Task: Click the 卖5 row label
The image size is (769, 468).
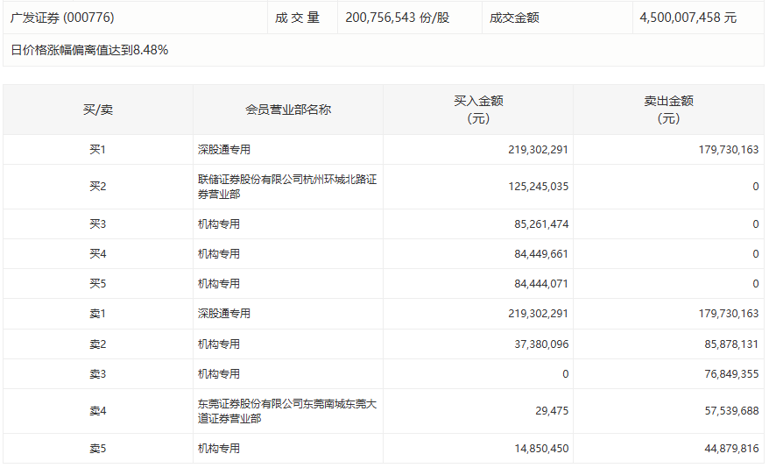Action: [x=97, y=449]
